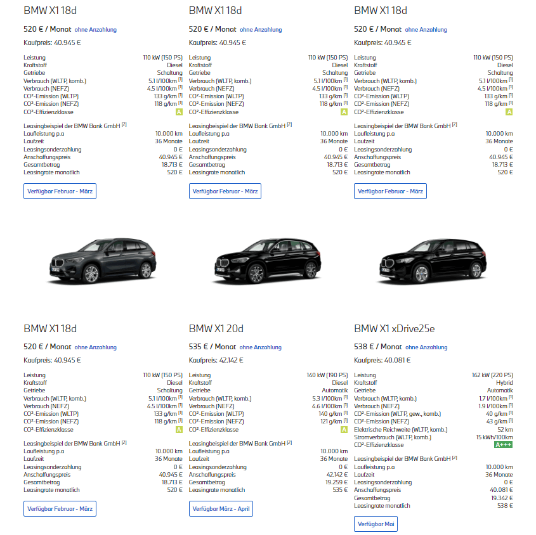Click the '140 kW (190 PS)' power value
The height and width of the screenshot is (535, 536).
click(x=327, y=375)
